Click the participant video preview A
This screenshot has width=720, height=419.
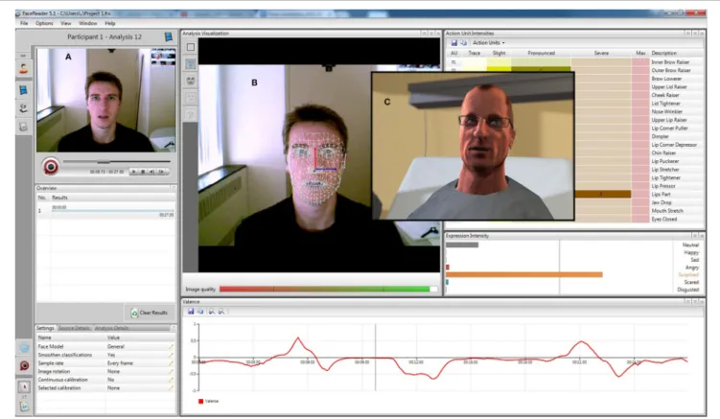click(x=106, y=100)
